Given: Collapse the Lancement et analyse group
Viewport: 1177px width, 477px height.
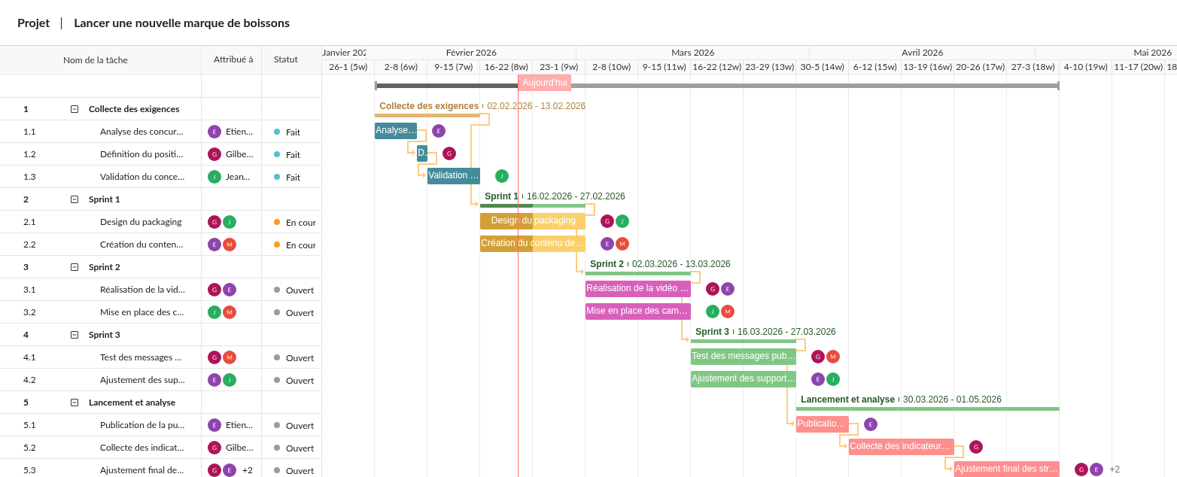Looking at the screenshot, I should [75, 403].
